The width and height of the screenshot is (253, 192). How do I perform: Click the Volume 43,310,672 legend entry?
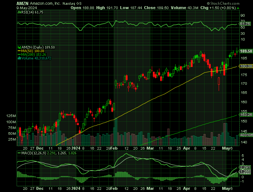[36, 58]
